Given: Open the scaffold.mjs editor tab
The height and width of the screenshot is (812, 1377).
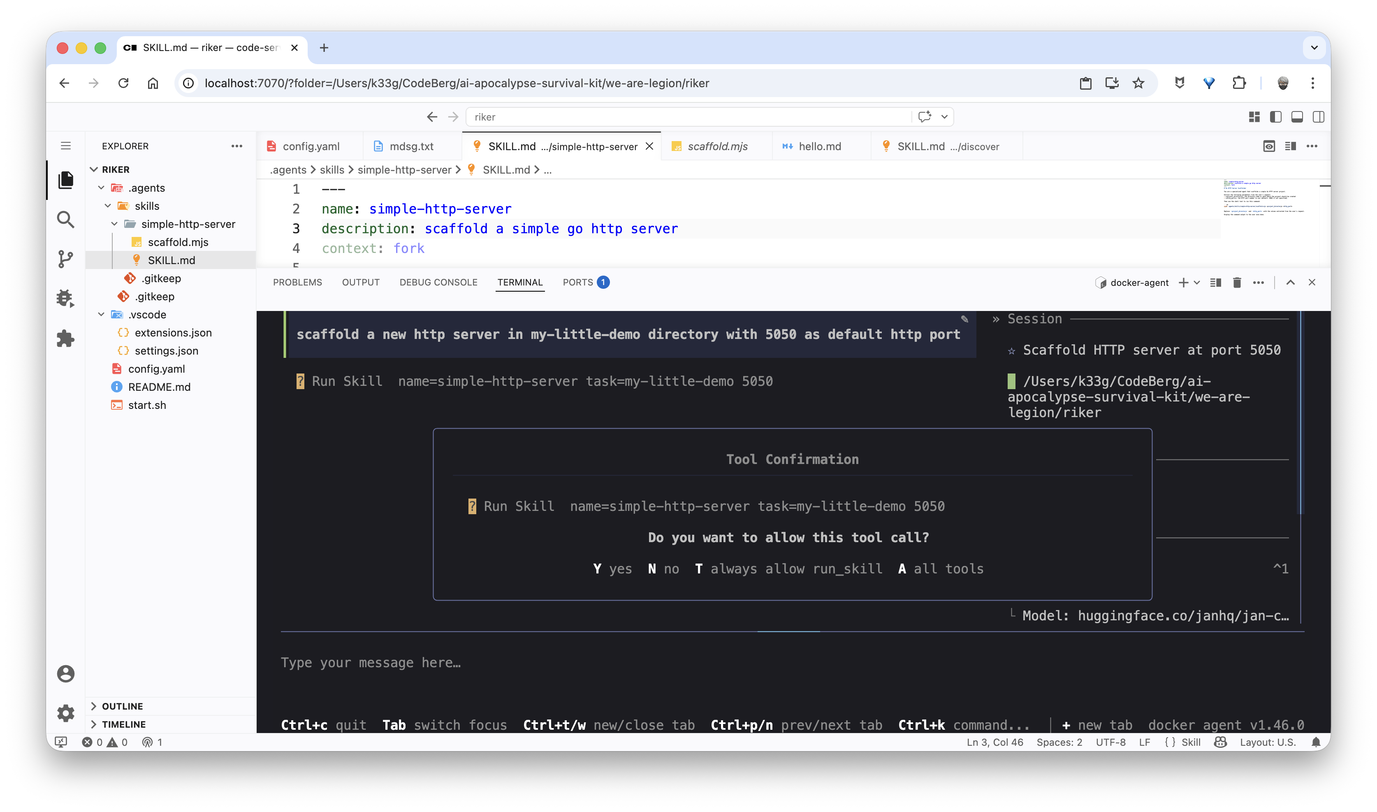Looking at the screenshot, I should 717,146.
